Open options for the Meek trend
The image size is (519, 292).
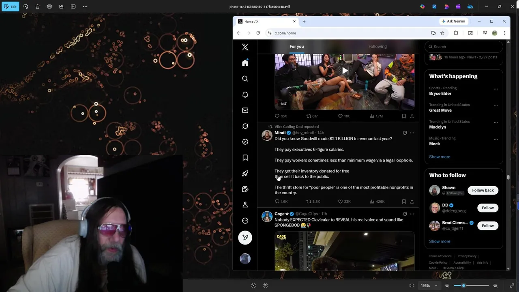(495, 139)
